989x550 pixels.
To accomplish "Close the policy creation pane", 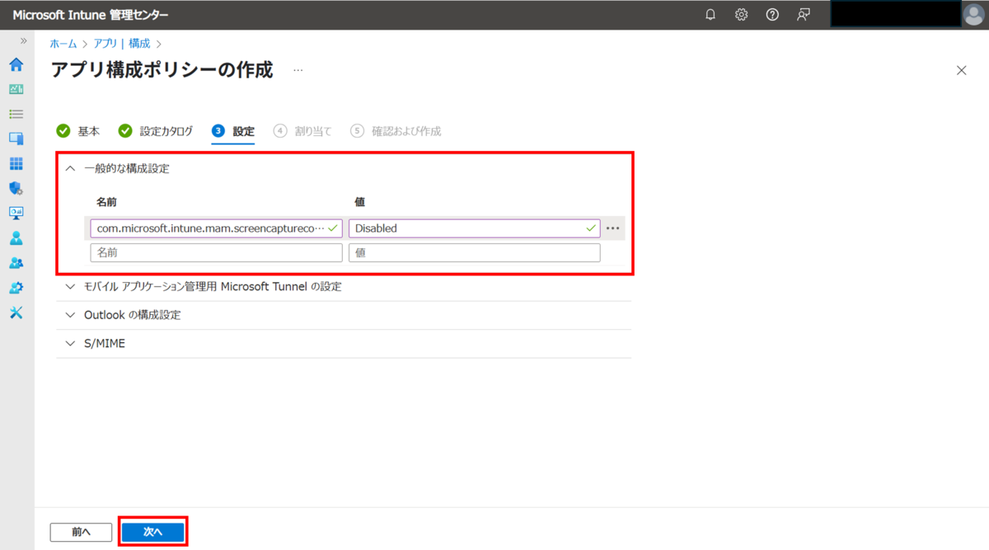I will point(961,70).
